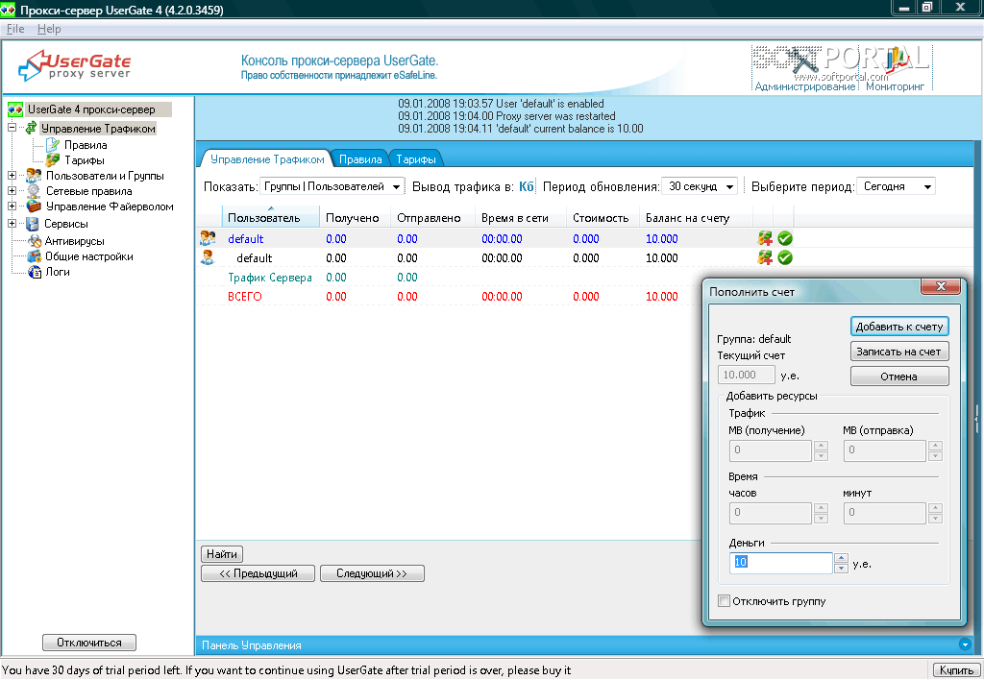Click the Логи icon in the tree

(x=36, y=272)
